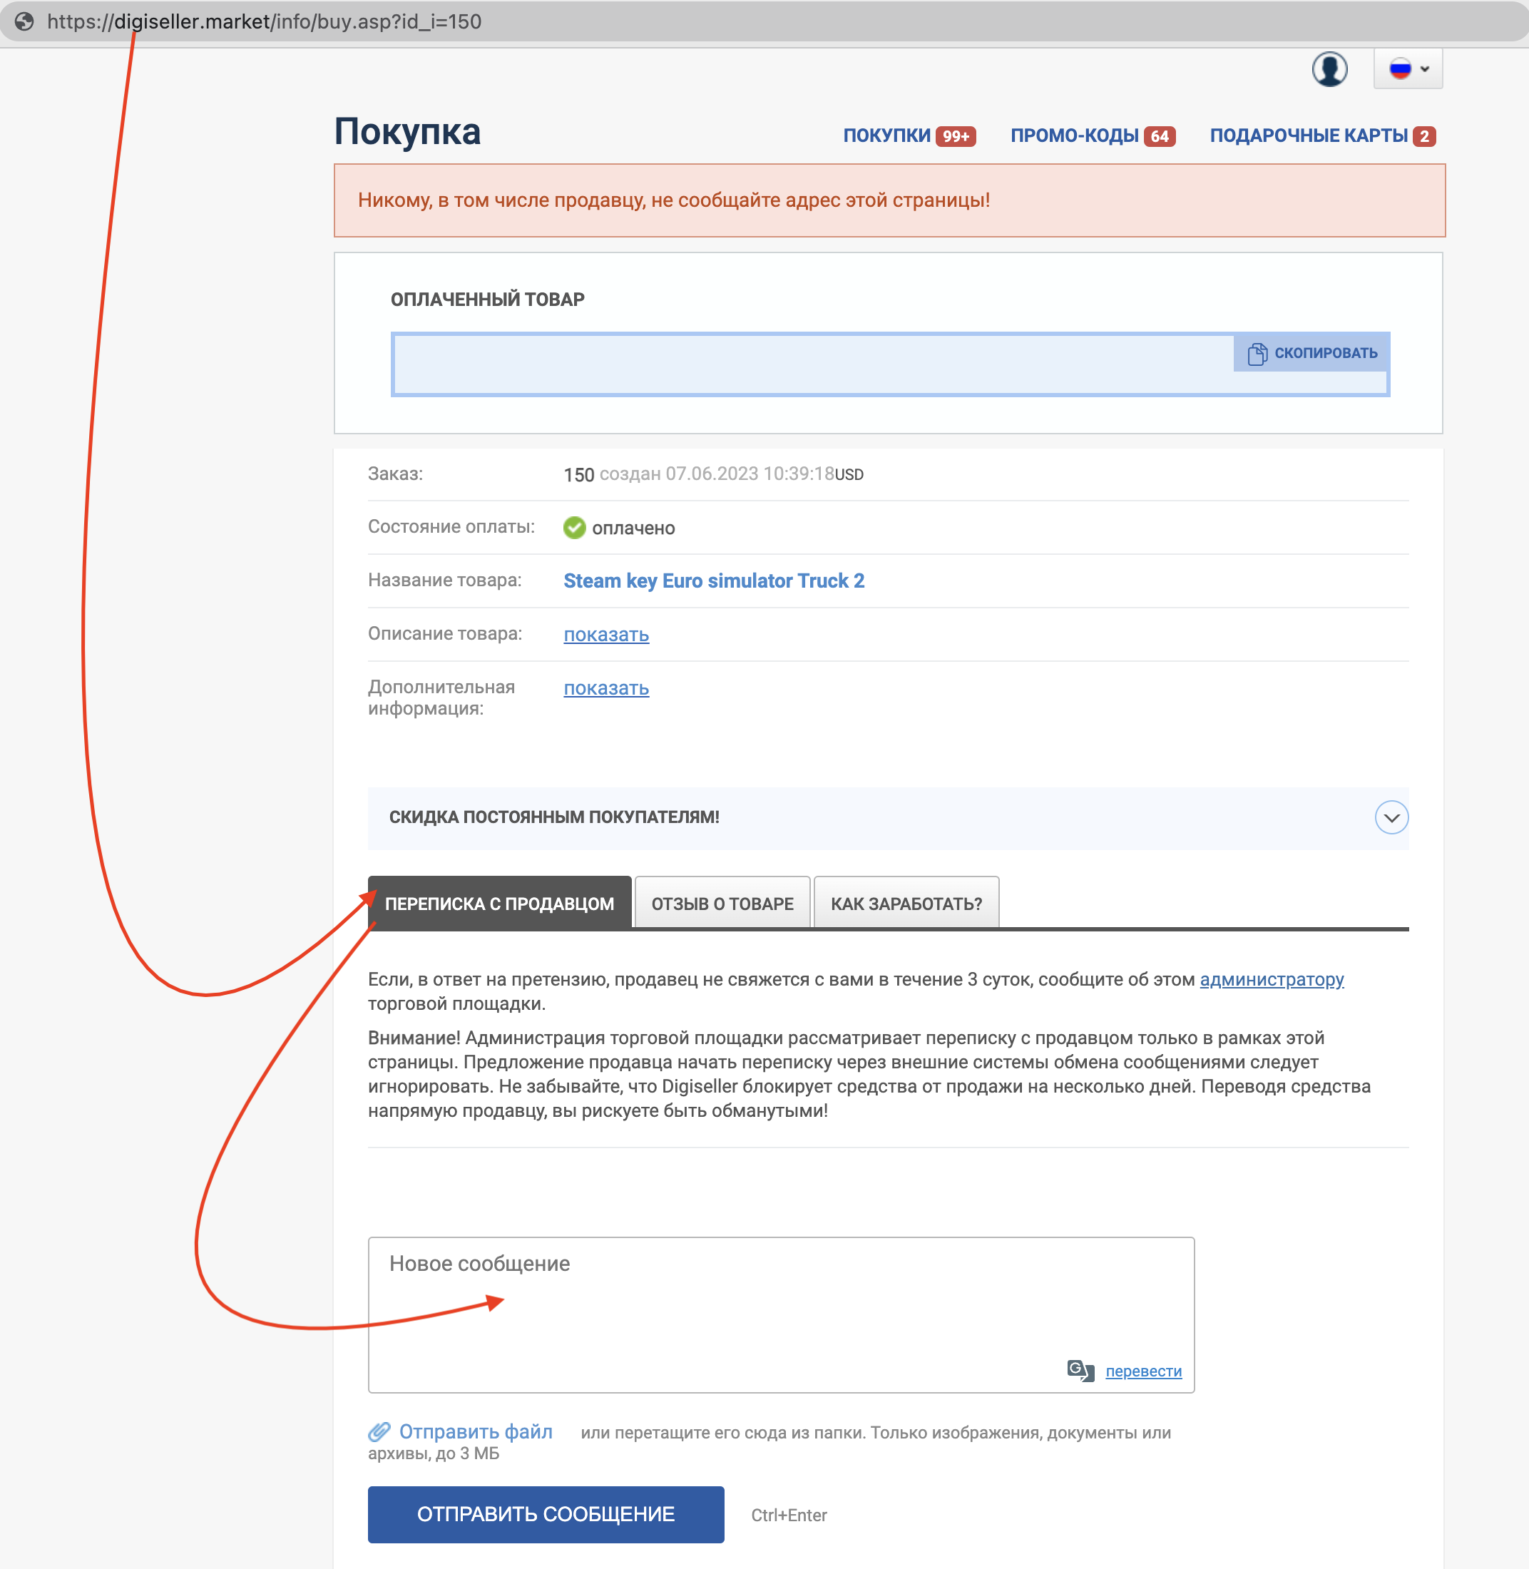Click the 2 badge by ПОДАРОЧНЫЕ КАРТЫ

(1423, 136)
